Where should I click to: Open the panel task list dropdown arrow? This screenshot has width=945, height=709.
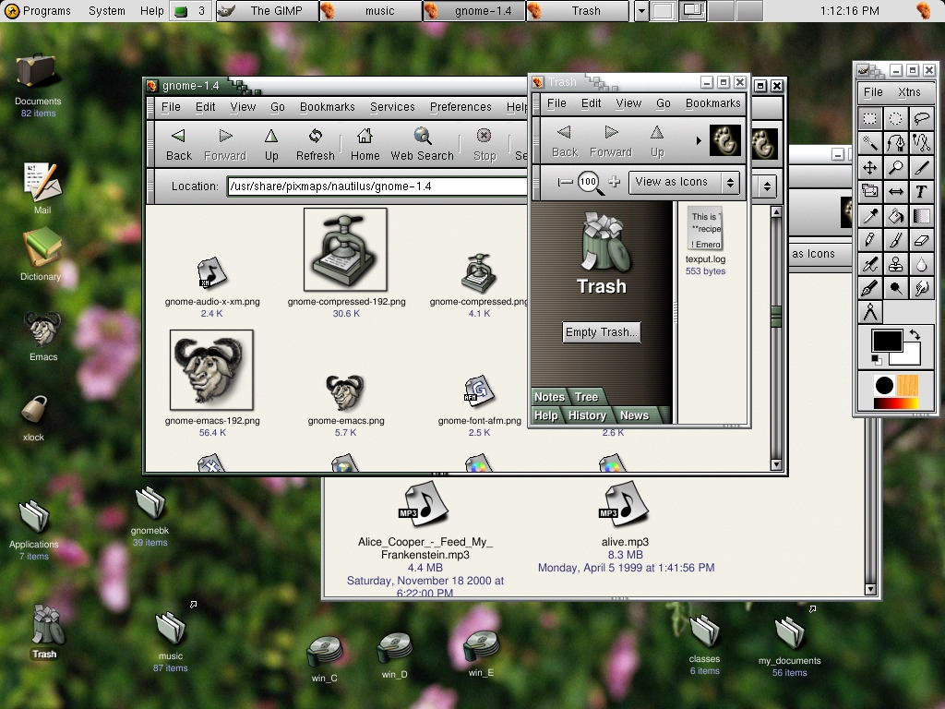pyautogui.click(x=641, y=11)
